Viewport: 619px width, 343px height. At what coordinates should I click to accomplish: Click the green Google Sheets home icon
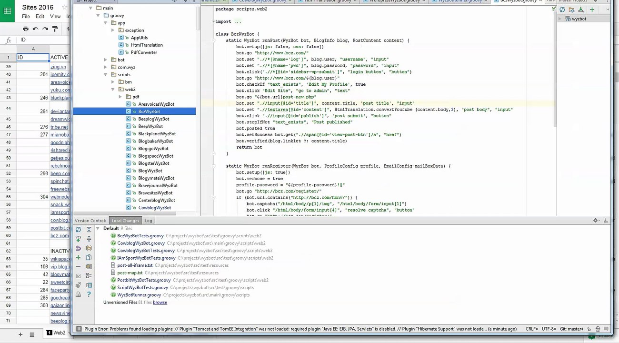(7, 10)
